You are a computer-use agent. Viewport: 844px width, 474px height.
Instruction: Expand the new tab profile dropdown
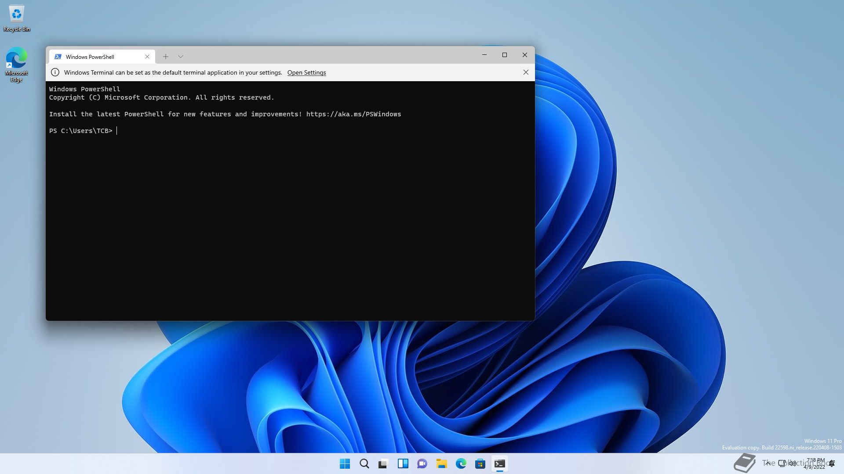tap(181, 57)
